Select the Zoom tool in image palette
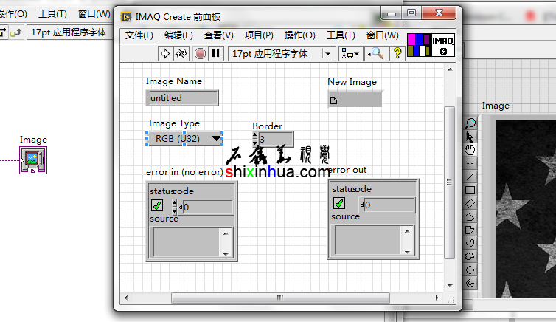The height and width of the screenshot is (322, 556). coord(470,123)
